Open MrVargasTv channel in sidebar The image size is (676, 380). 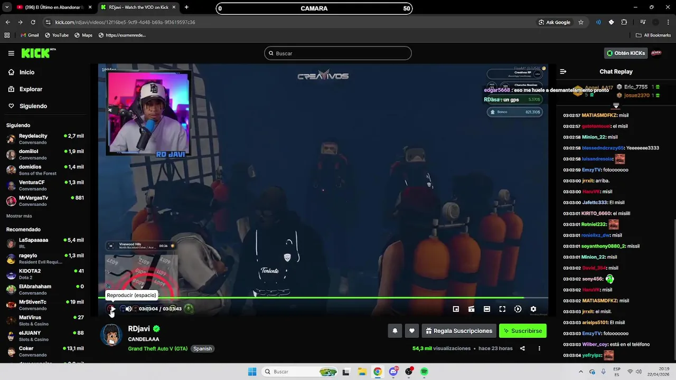tap(45, 201)
